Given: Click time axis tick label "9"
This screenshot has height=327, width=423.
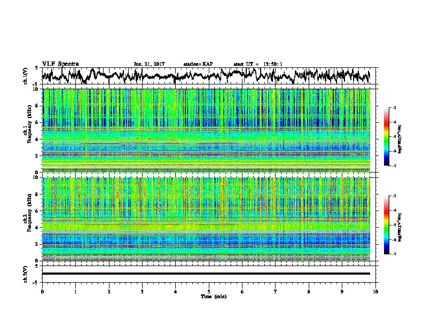Looking at the screenshot, I should pyautogui.click(x=342, y=292).
